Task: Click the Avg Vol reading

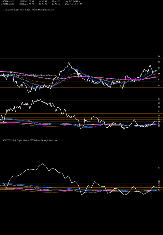Action: (73, 1)
